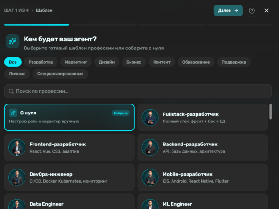
Task: Click the Полный стек description text
Action: (194, 121)
